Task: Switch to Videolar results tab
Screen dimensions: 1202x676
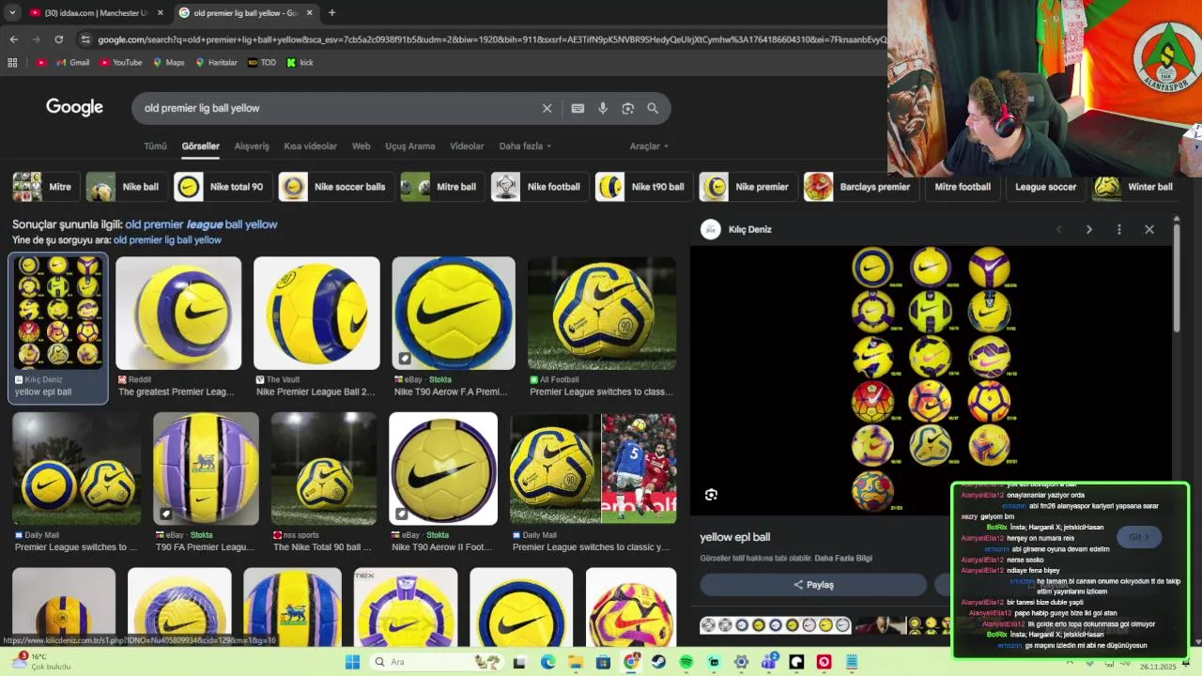Action: point(467,146)
